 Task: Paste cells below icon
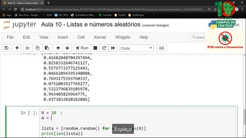[47, 48]
